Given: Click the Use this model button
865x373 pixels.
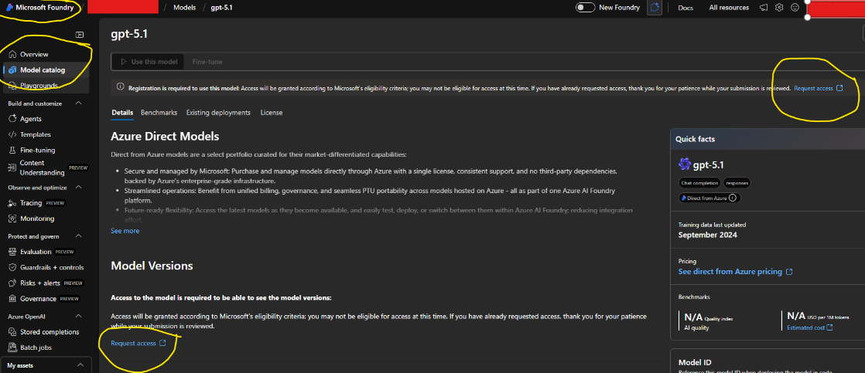Looking at the screenshot, I should (x=148, y=62).
